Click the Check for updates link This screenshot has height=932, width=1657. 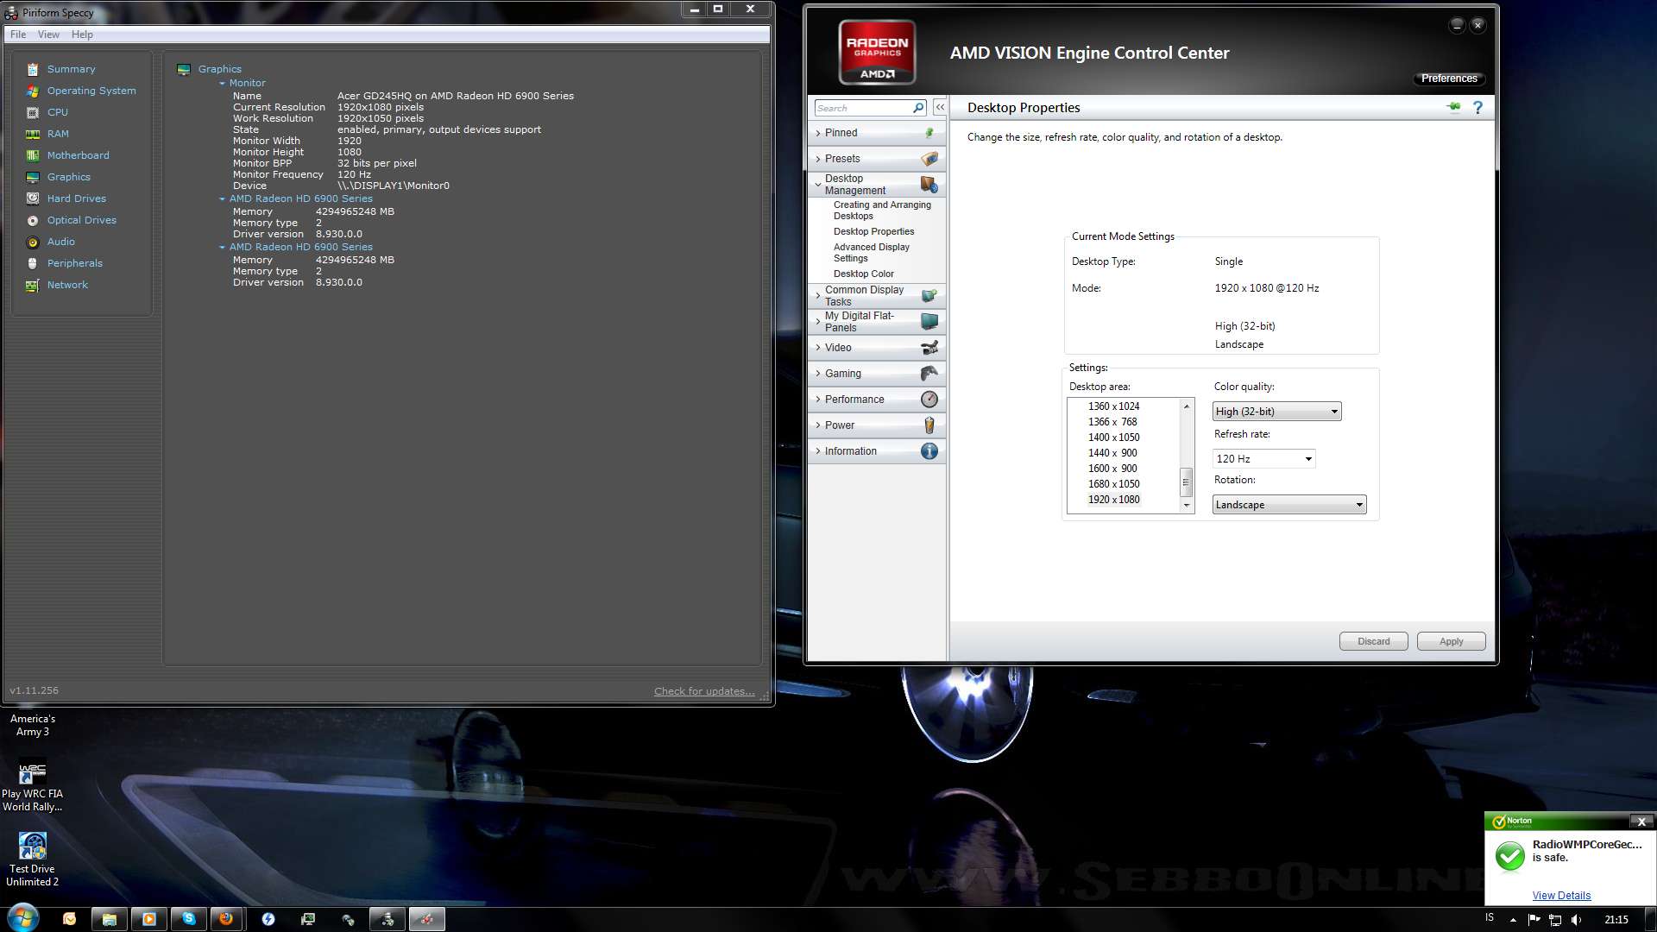tap(703, 691)
